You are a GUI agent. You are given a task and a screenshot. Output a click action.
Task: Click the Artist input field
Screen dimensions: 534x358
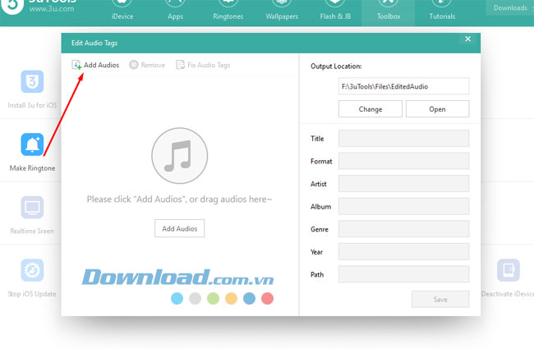pyautogui.click(x=403, y=184)
